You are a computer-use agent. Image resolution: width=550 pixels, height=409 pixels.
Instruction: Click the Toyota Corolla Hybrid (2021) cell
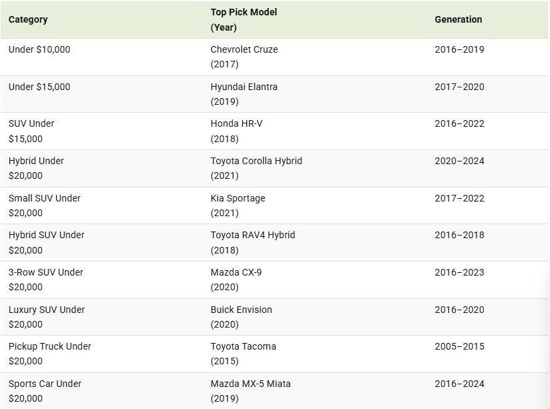256,168
